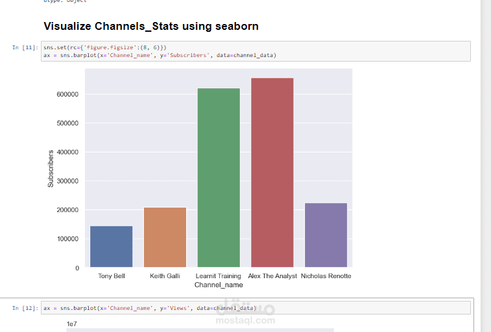Select the green Learnit Training bar
This screenshot has height=332, width=491.
click(219, 178)
